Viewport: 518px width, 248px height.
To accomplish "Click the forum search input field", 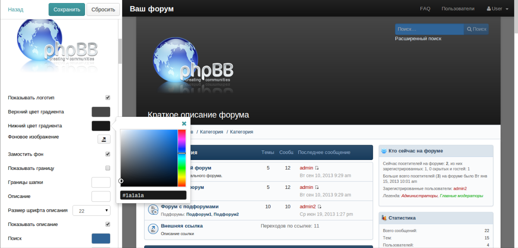I will (429, 29).
